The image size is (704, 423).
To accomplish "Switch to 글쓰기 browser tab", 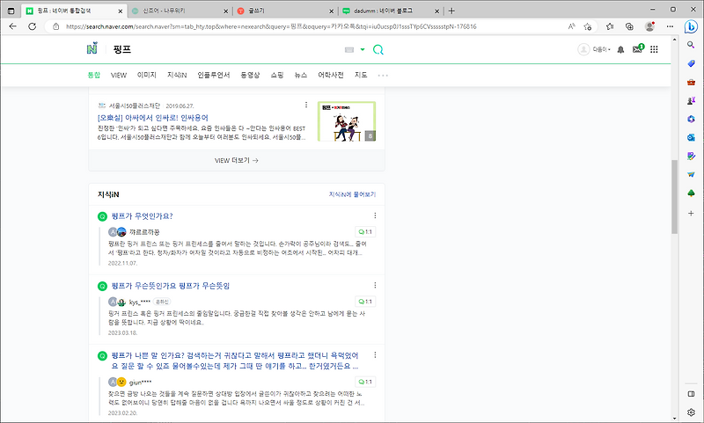I will [x=285, y=11].
